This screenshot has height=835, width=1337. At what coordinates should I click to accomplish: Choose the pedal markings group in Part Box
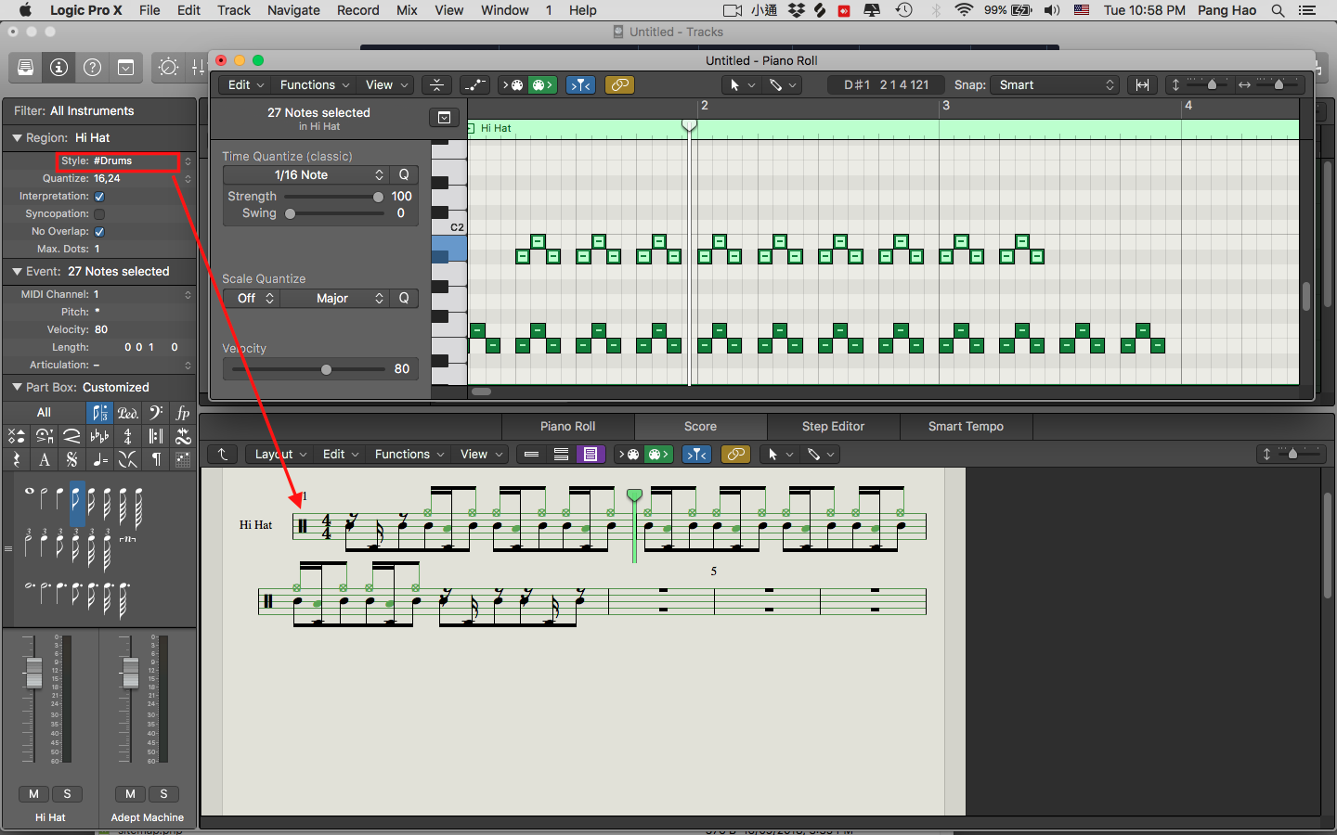click(x=127, y=413)
